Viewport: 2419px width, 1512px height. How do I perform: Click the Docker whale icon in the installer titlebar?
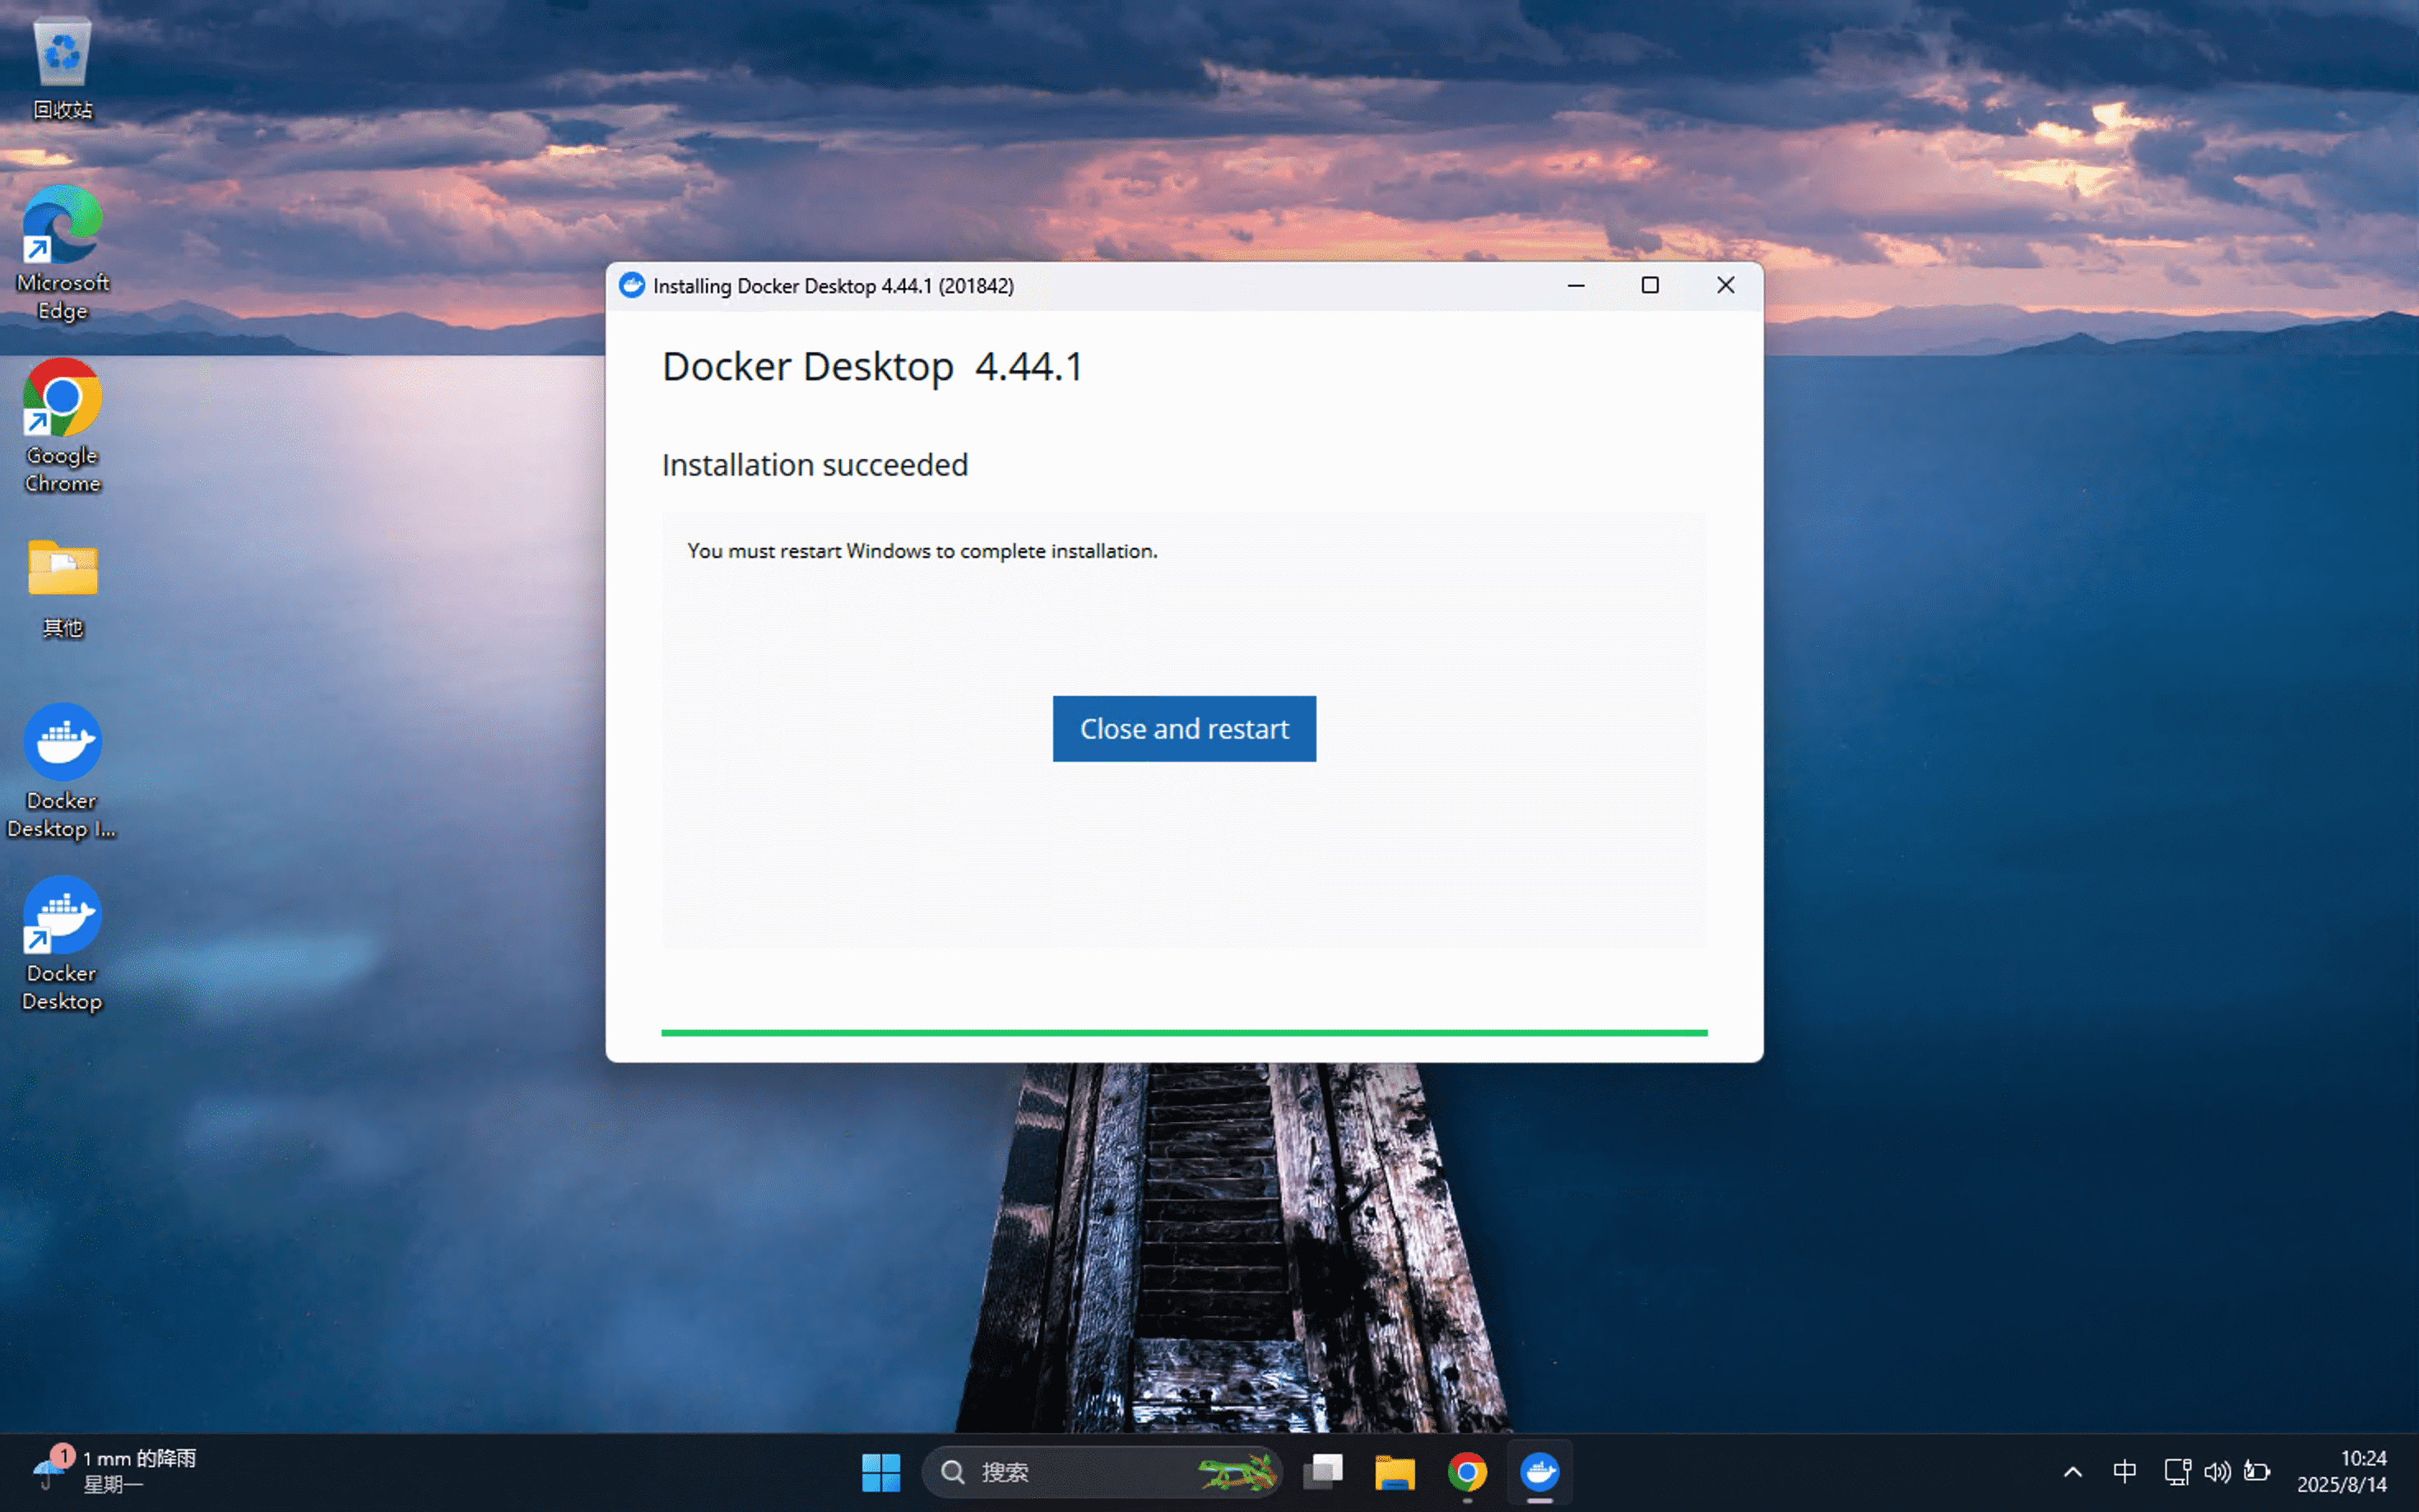632,285
